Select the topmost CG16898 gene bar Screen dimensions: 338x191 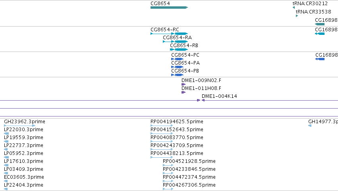coord(320,24)
